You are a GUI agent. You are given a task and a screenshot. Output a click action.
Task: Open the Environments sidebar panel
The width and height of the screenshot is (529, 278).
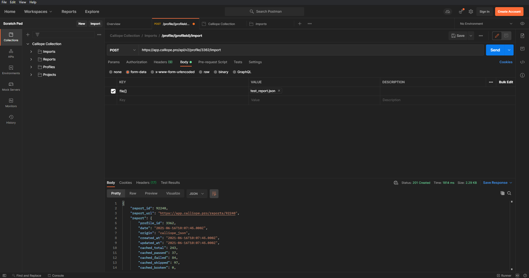[11, 70]
